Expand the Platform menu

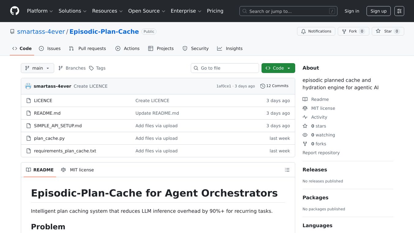coord(40,11)
